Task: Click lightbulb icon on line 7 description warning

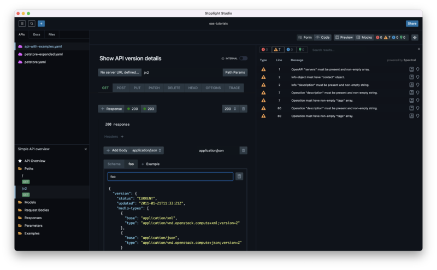Action: (x=418, y=92)
